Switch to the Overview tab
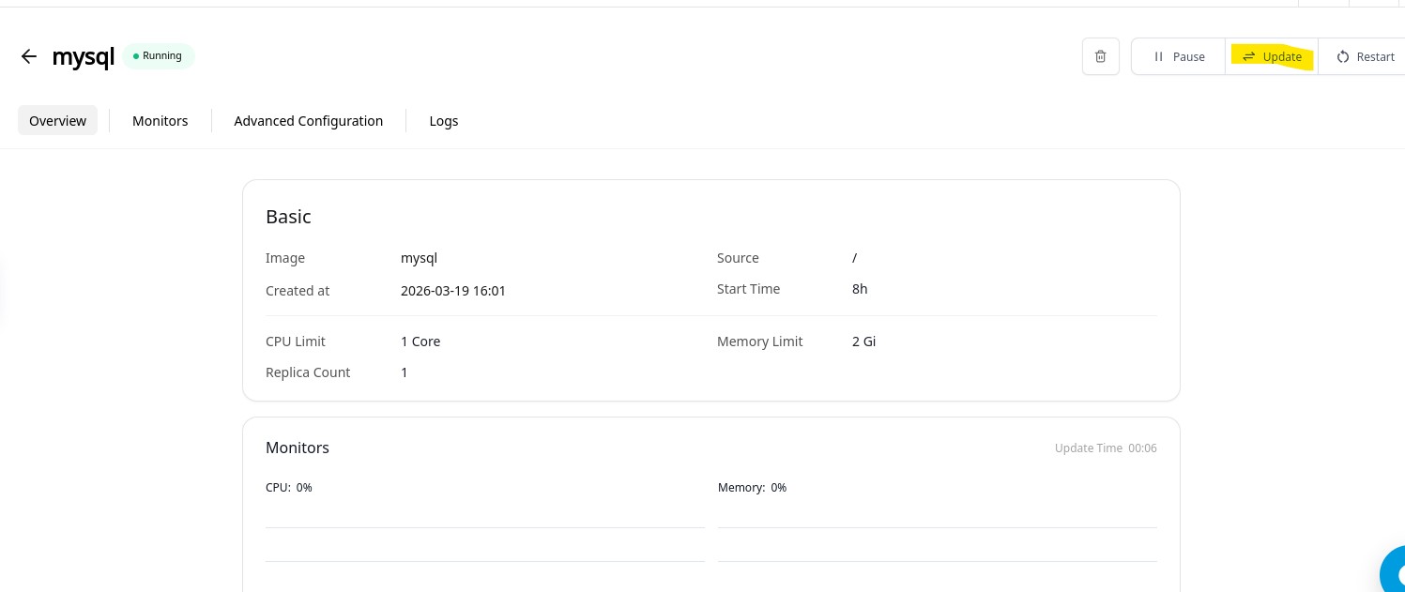 57,120
